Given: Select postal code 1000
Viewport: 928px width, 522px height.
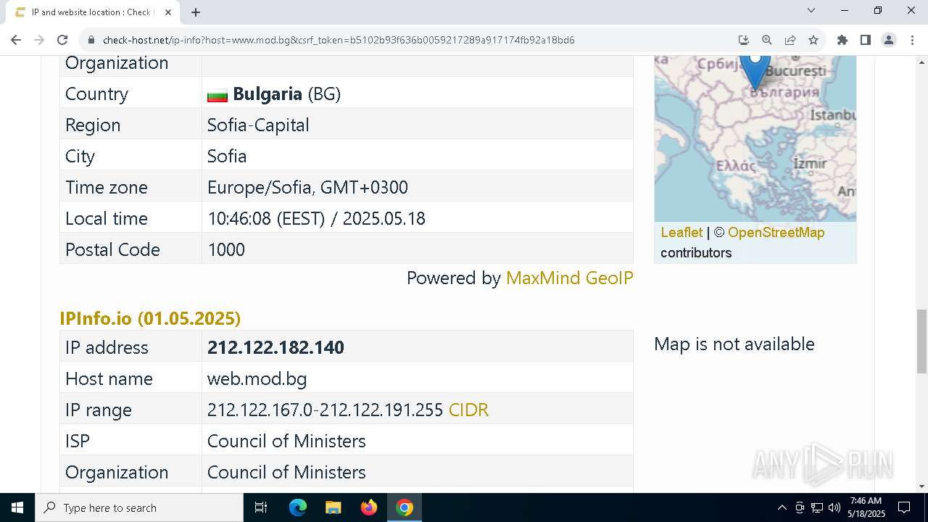Looking at the screenshot, I should click(226, 249).
